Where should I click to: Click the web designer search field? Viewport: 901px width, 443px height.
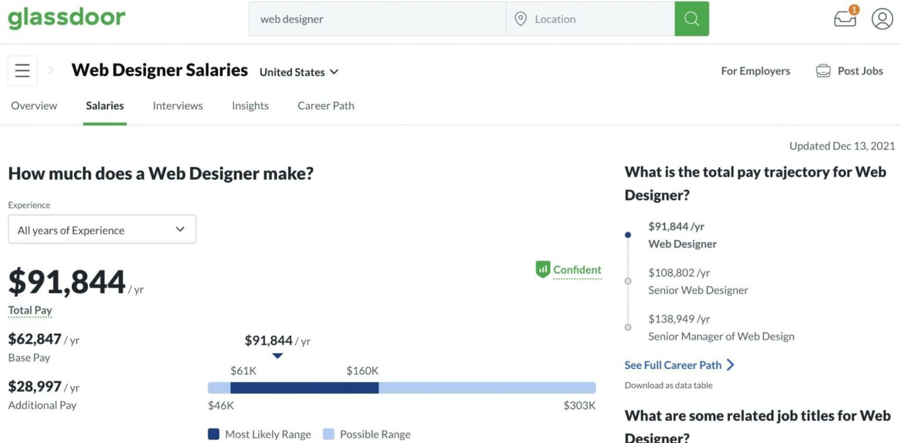click(x=375, y=18)
